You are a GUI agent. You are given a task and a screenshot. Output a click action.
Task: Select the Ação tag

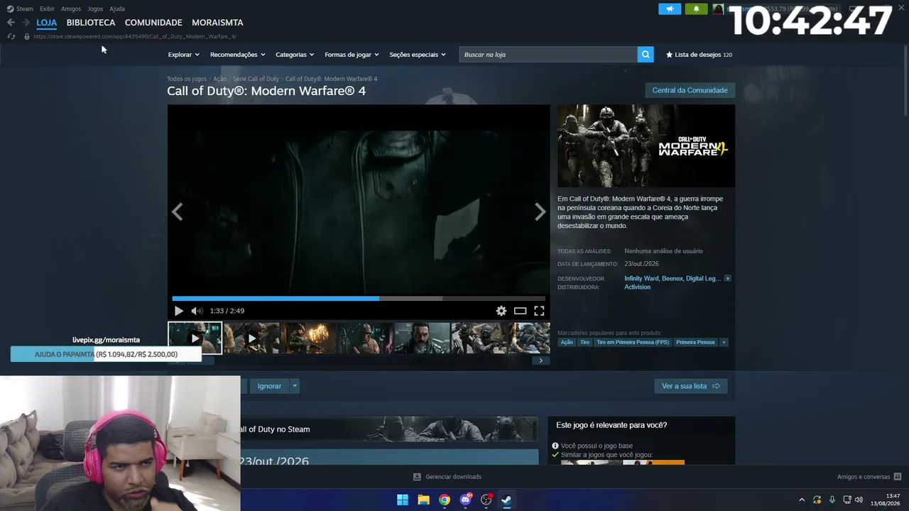point(567,342)
